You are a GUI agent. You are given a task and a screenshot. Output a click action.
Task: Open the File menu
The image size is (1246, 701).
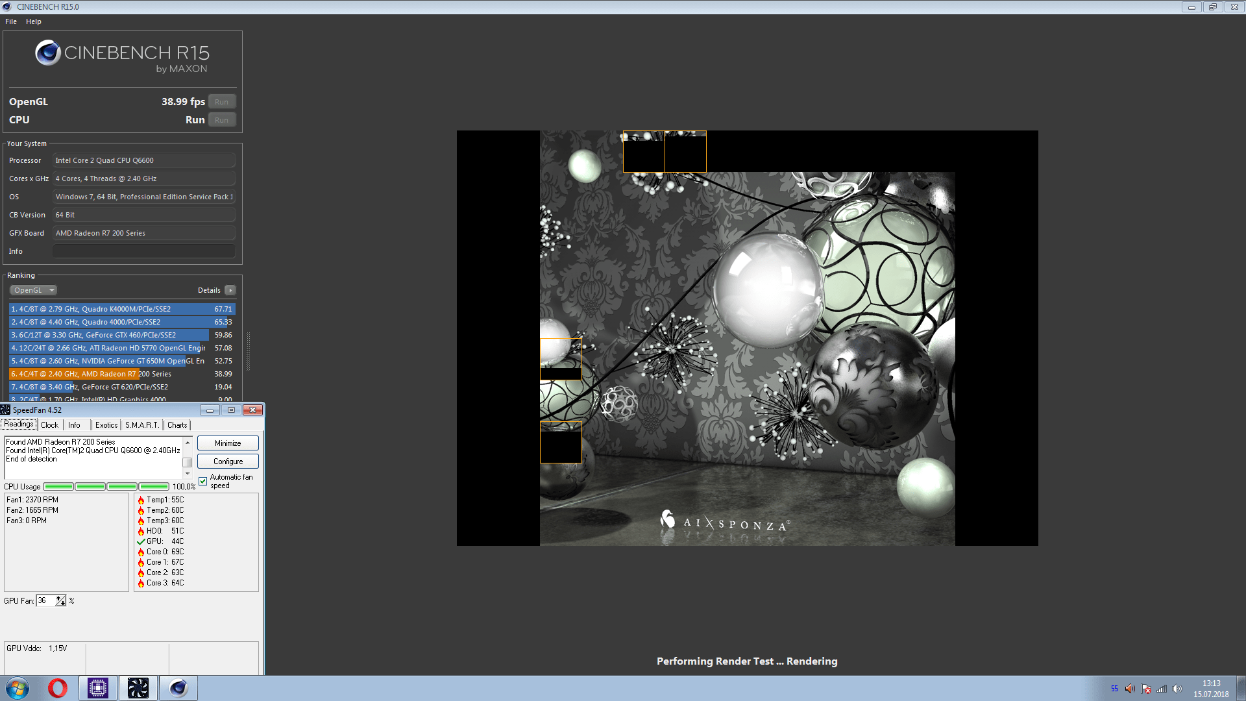point(11,21)
